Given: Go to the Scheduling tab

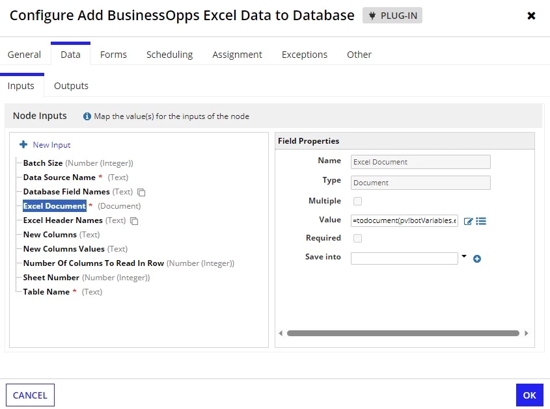Looking at the screenshot, I should coord(169,55).
